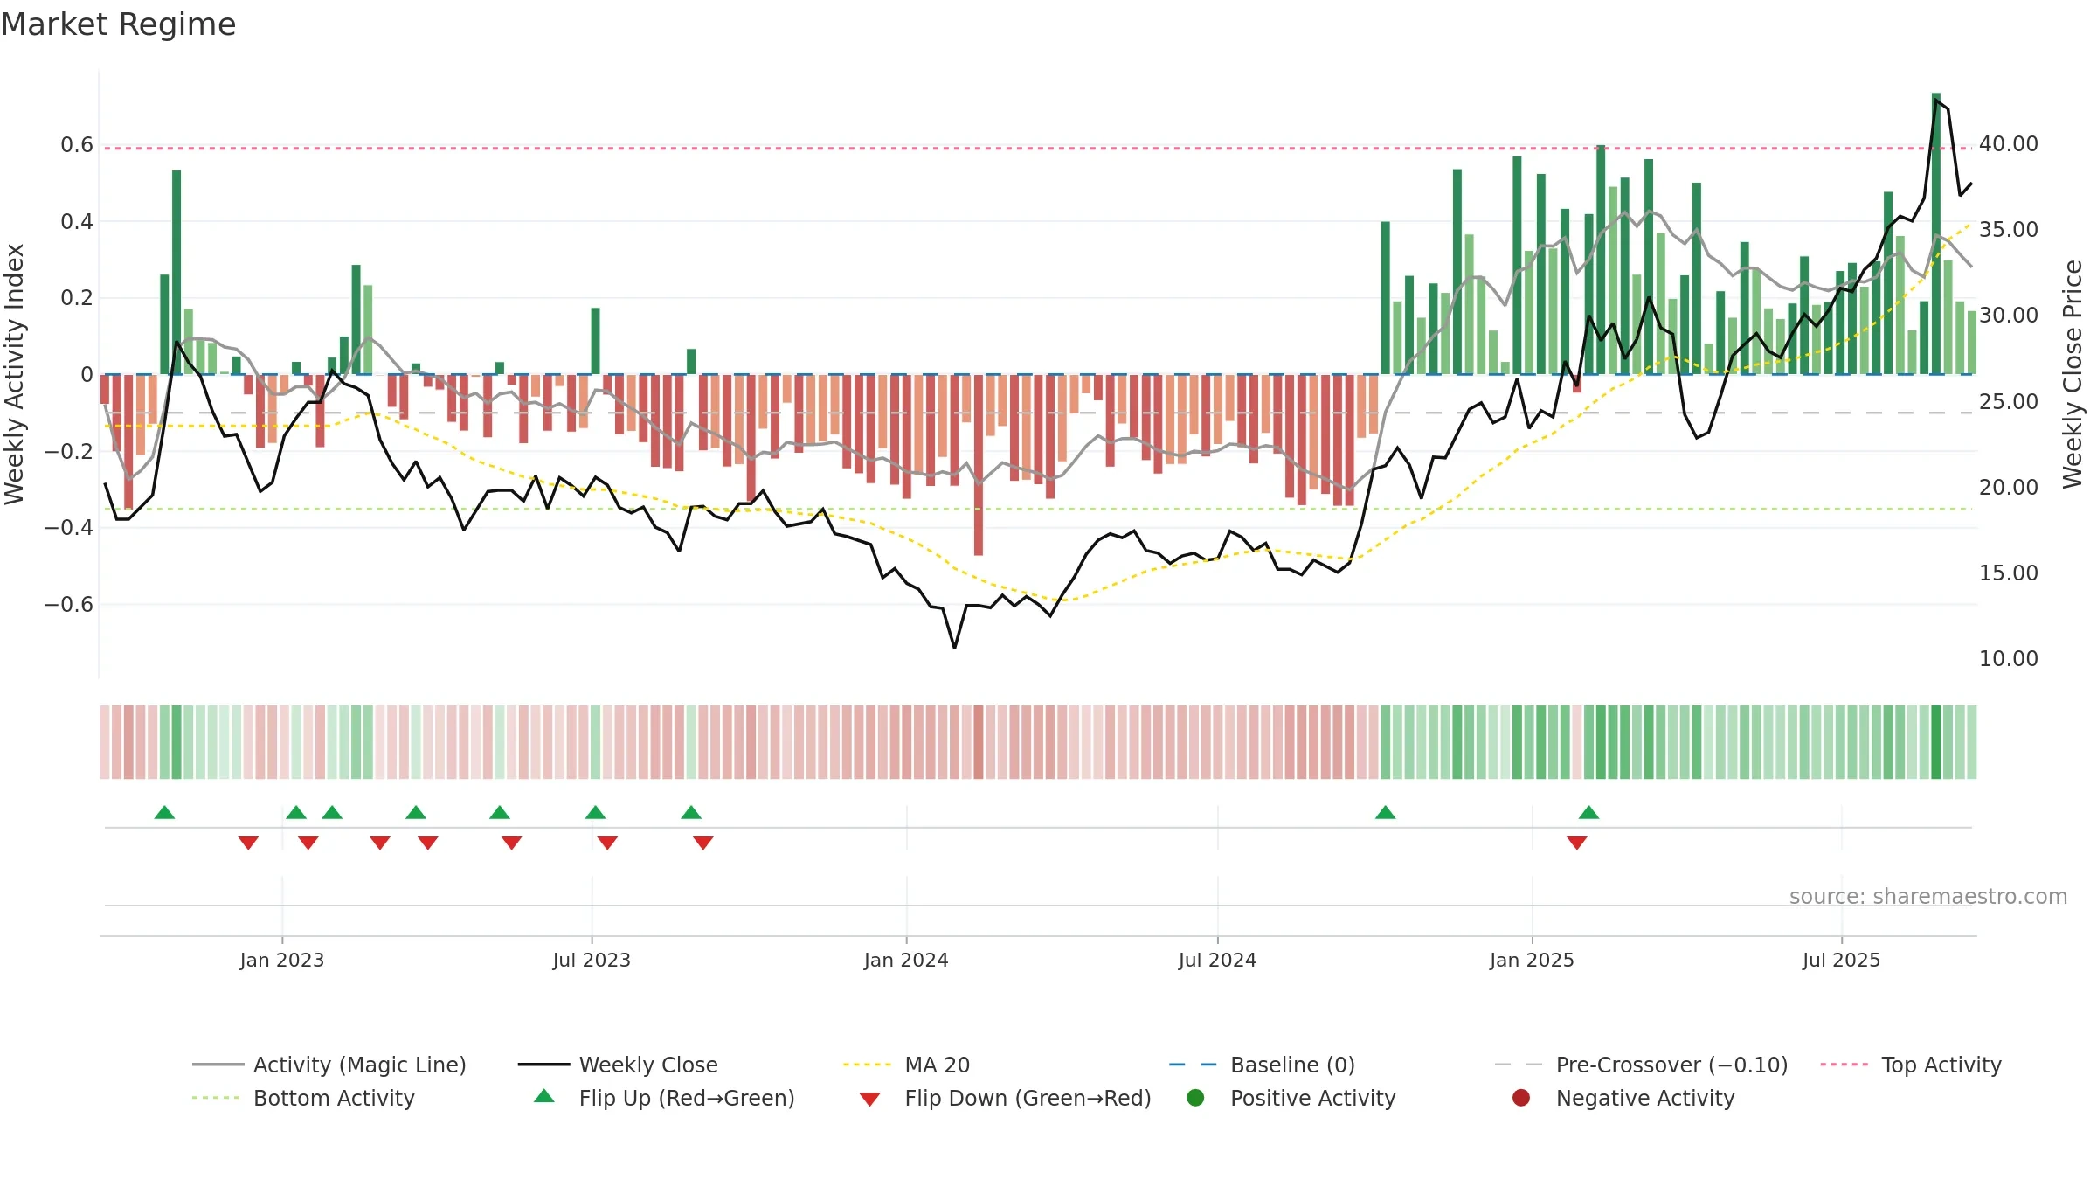The height and width of the screenshot is (1180, 2097).
Task: Click the Flip Up (Red→Green) legend entry
Action: 664,1098
